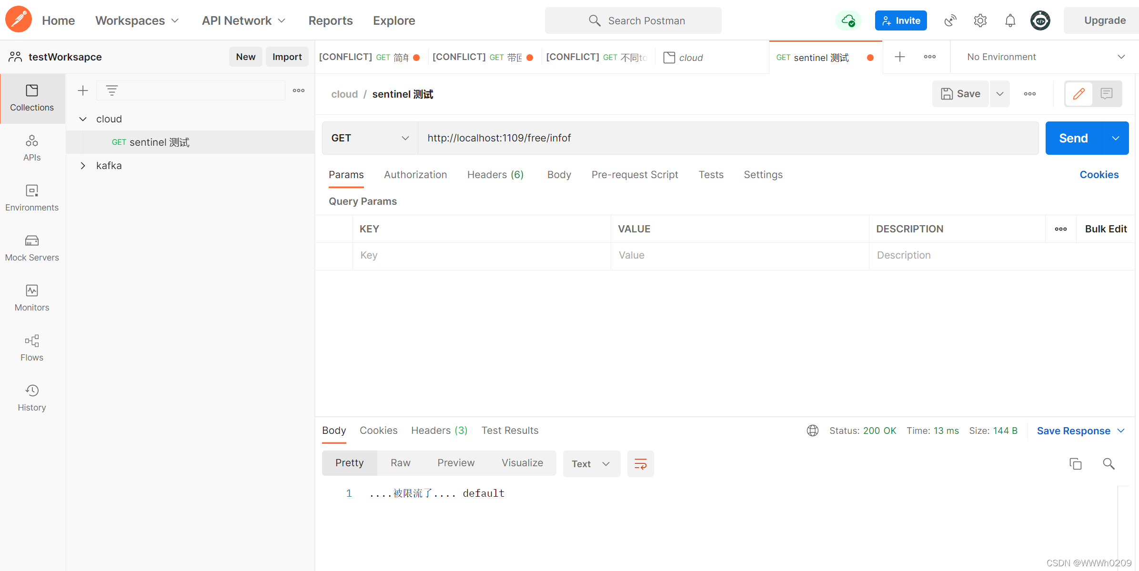Open the History sidebar panel
Screen dimensions: 1139x571
coord(32,398)
